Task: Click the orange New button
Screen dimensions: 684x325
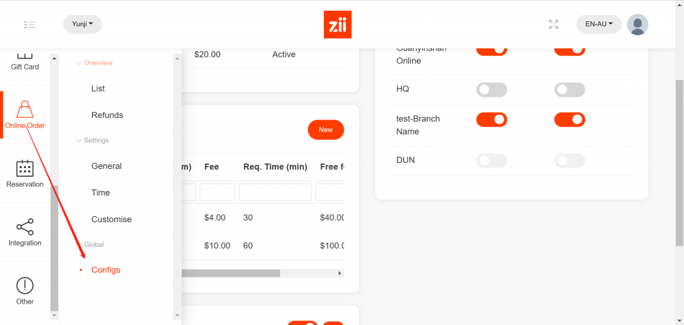Action: 326,130
